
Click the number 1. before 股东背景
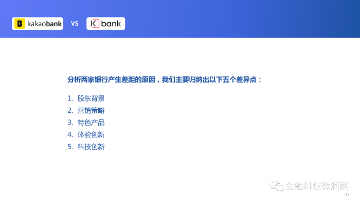(x=70, y=98)
